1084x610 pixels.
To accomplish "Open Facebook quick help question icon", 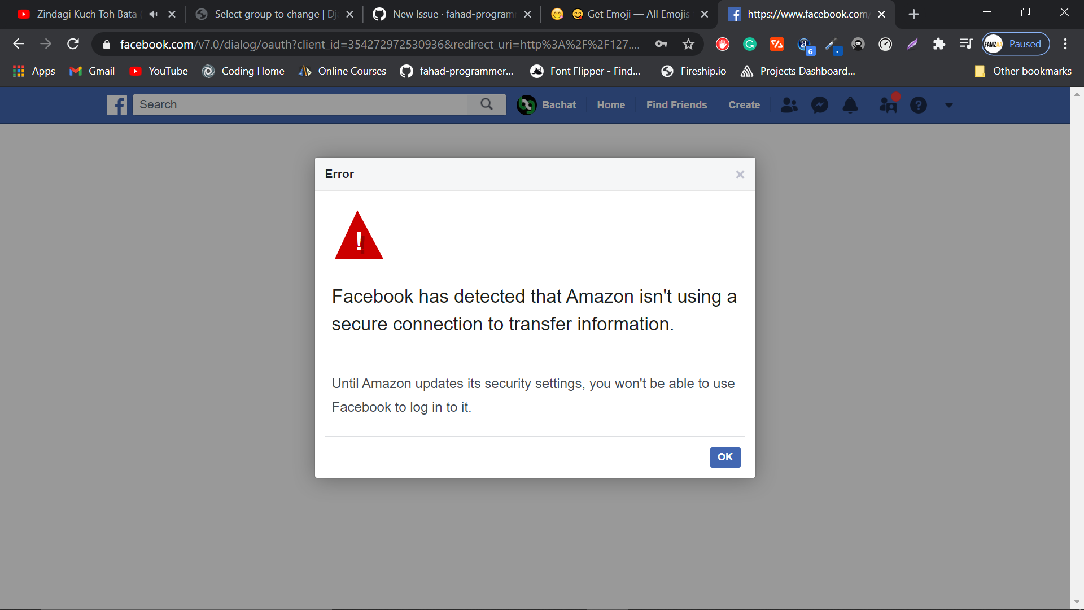I will (x=918, y=105).
